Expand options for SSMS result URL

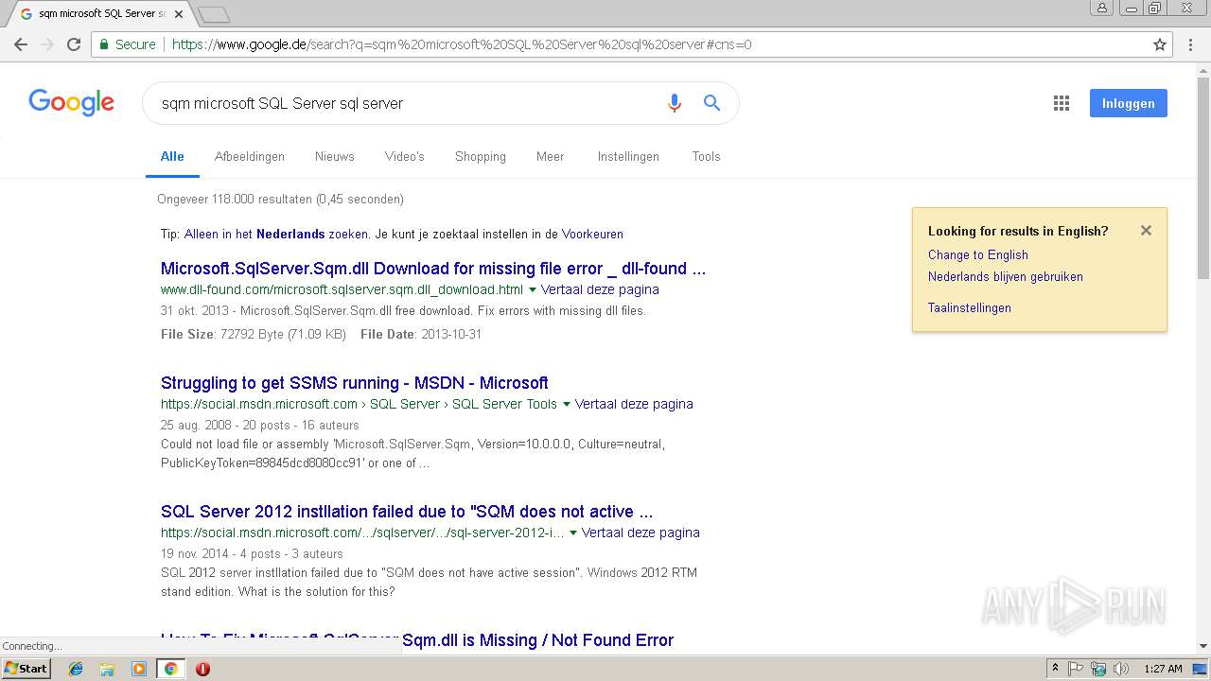point(566,405)
